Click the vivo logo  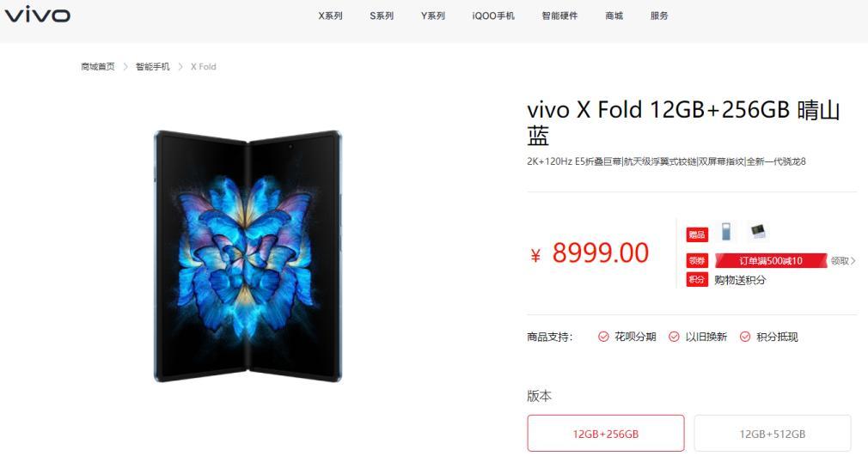pos(38,15)
